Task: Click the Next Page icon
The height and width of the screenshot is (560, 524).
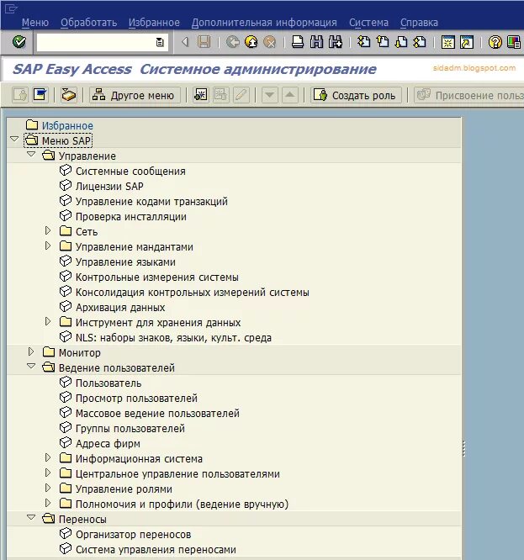Action: 401,42
